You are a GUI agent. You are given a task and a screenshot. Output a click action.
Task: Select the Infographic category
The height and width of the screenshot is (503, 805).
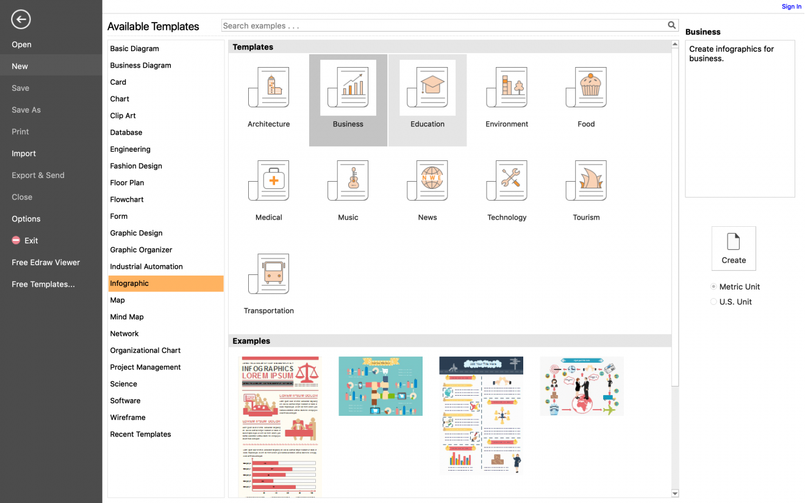[x=129, y=283]
